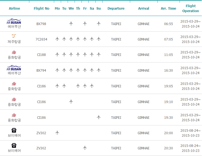This screenshot has width=202, height=156.
Task: Click Friday plane icon for 20:30 ZV302
Action: tap(85, 148)
